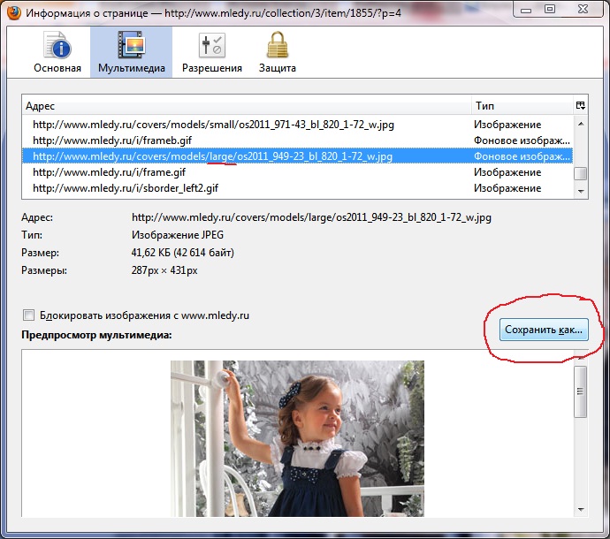Select the small/os2011_971-43 image row
This screenshot has height=539, width=610.
pos(297,125)
